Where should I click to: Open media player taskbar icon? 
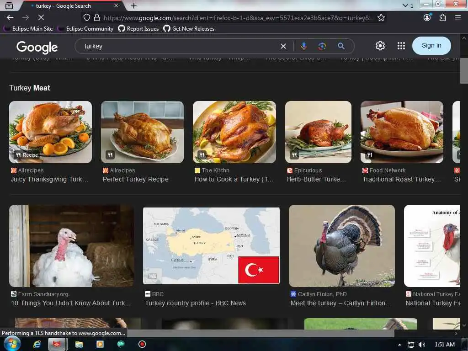(100, 344)
